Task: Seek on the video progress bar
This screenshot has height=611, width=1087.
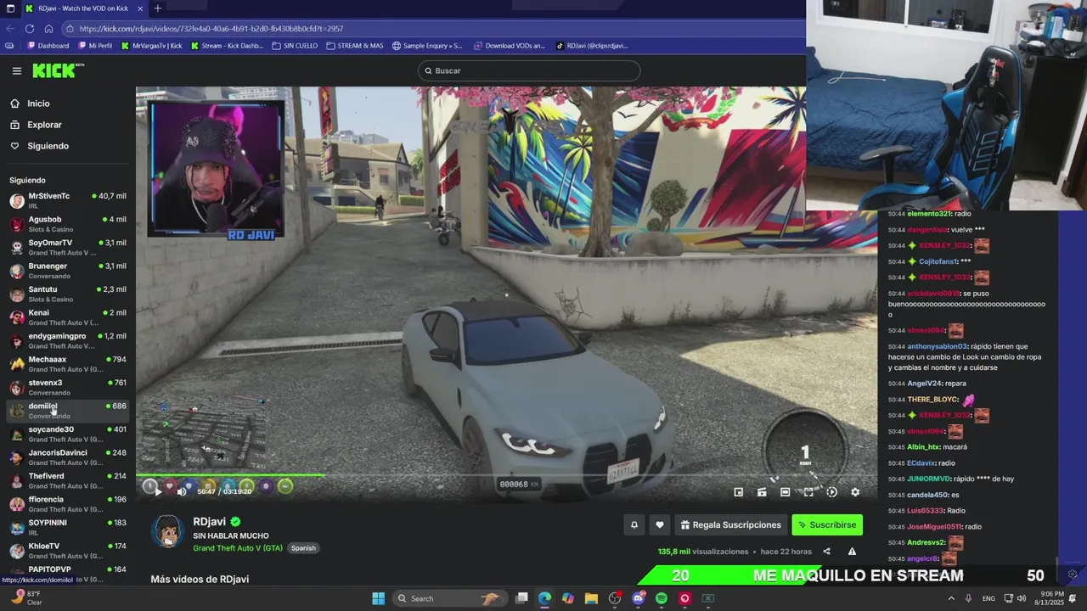Action: (506, 475)
